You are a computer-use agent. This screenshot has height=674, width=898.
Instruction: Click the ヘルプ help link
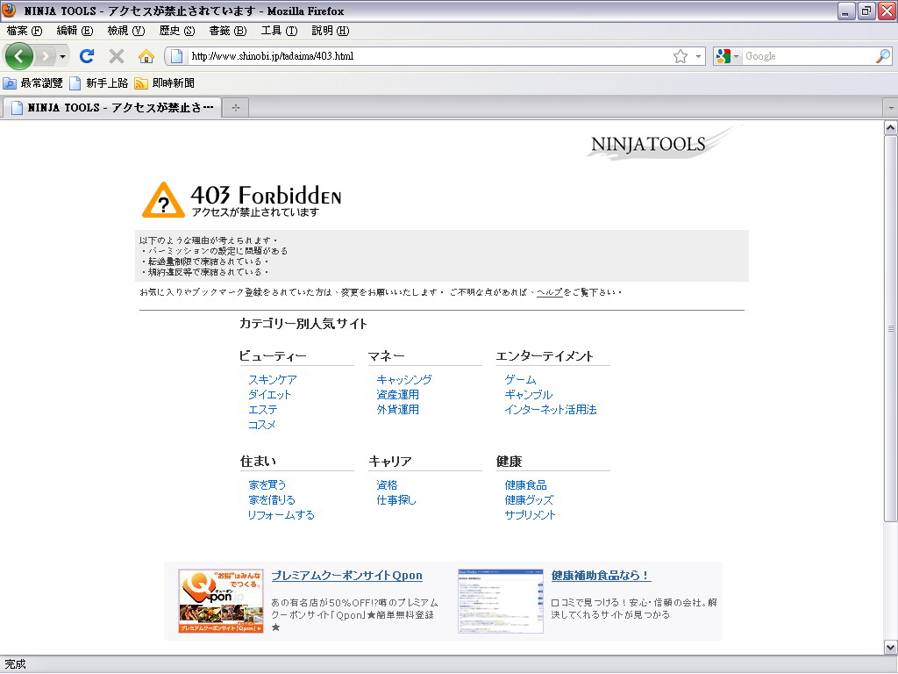point(550,292)
